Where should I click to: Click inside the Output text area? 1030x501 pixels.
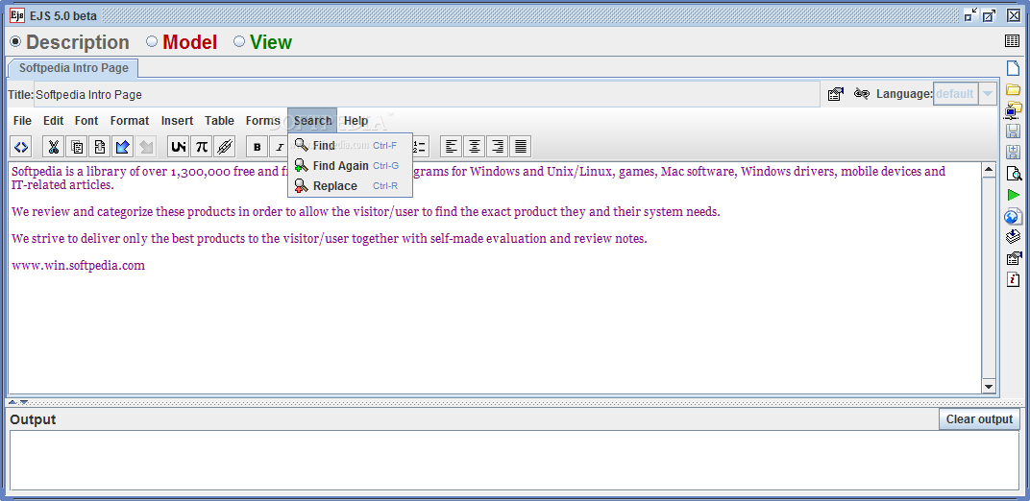click(x=514, y=461)
